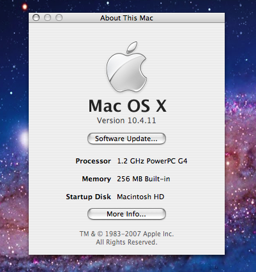Click the Memory label
The image size is (256, 272).
coord(96,179)
